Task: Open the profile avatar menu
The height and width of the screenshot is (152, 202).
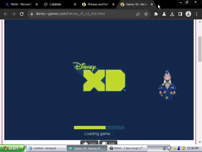Action: [x=188, y=14]
